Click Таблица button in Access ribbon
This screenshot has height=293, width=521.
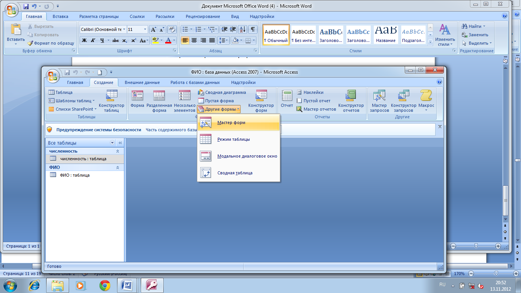[60, 92]
